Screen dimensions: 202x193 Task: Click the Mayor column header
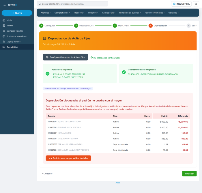point(145,116)
